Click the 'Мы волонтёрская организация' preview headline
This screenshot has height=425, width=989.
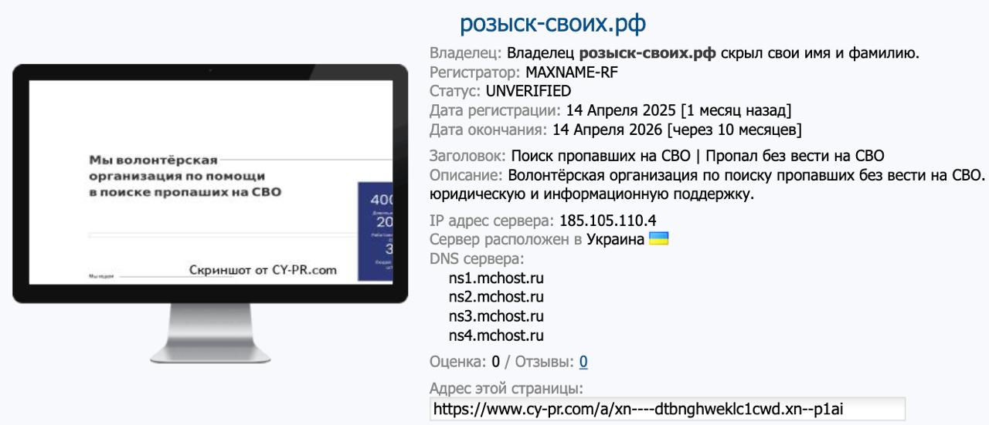click(176, 177)
